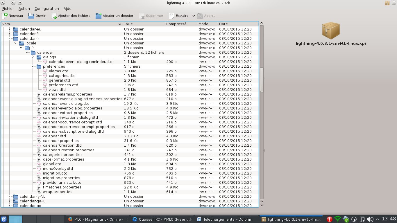
Task: Collapse the dialogs folder
Action: pos(33,57)
